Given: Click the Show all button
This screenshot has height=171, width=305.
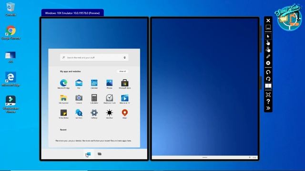Looking at the screenshot, I should [x=122, y=71].
